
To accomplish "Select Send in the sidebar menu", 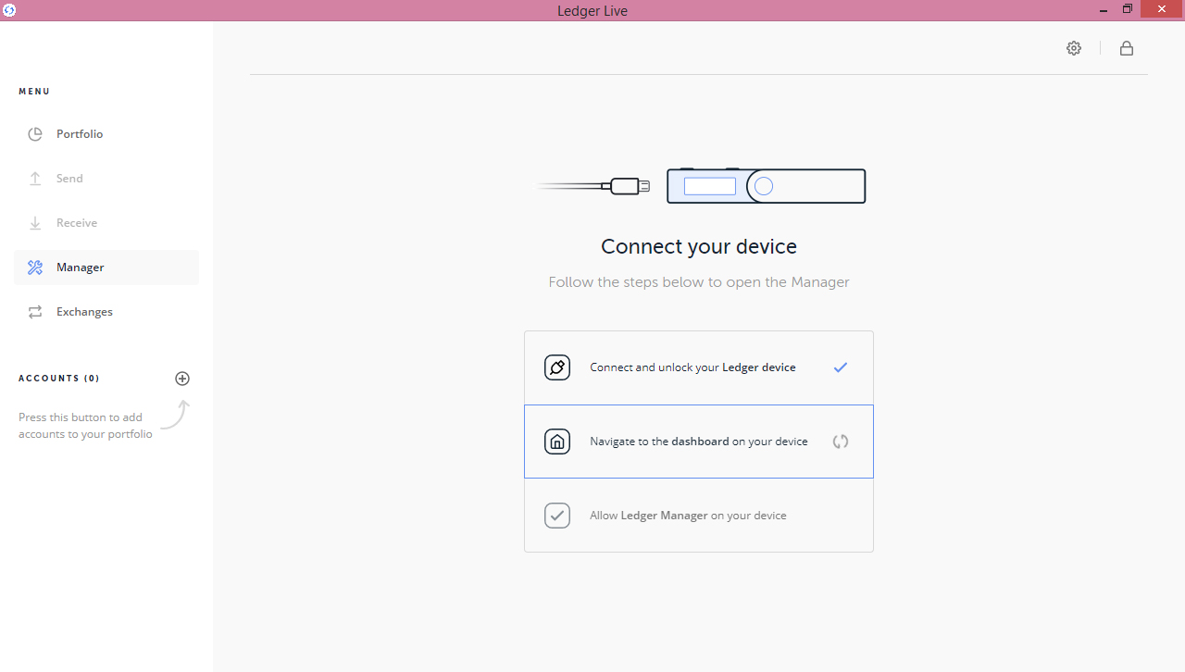I will click(x=106, y=179).
